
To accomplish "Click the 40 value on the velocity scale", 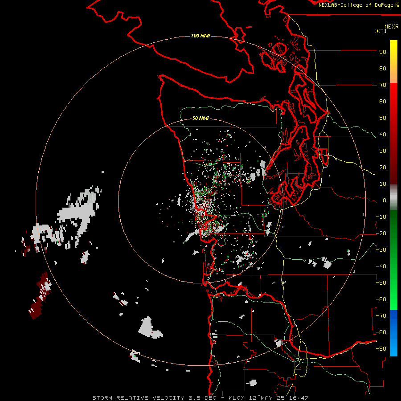I will point(383,135).
